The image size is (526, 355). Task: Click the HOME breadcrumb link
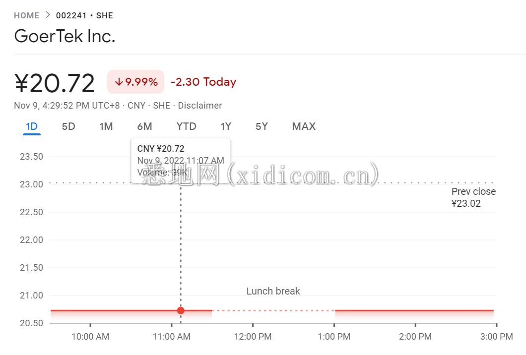(x=26, y=15)
